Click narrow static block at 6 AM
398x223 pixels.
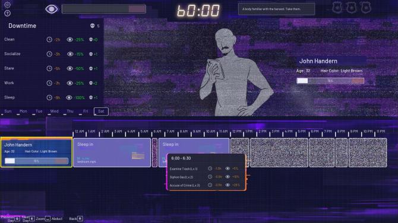point(154,152)
